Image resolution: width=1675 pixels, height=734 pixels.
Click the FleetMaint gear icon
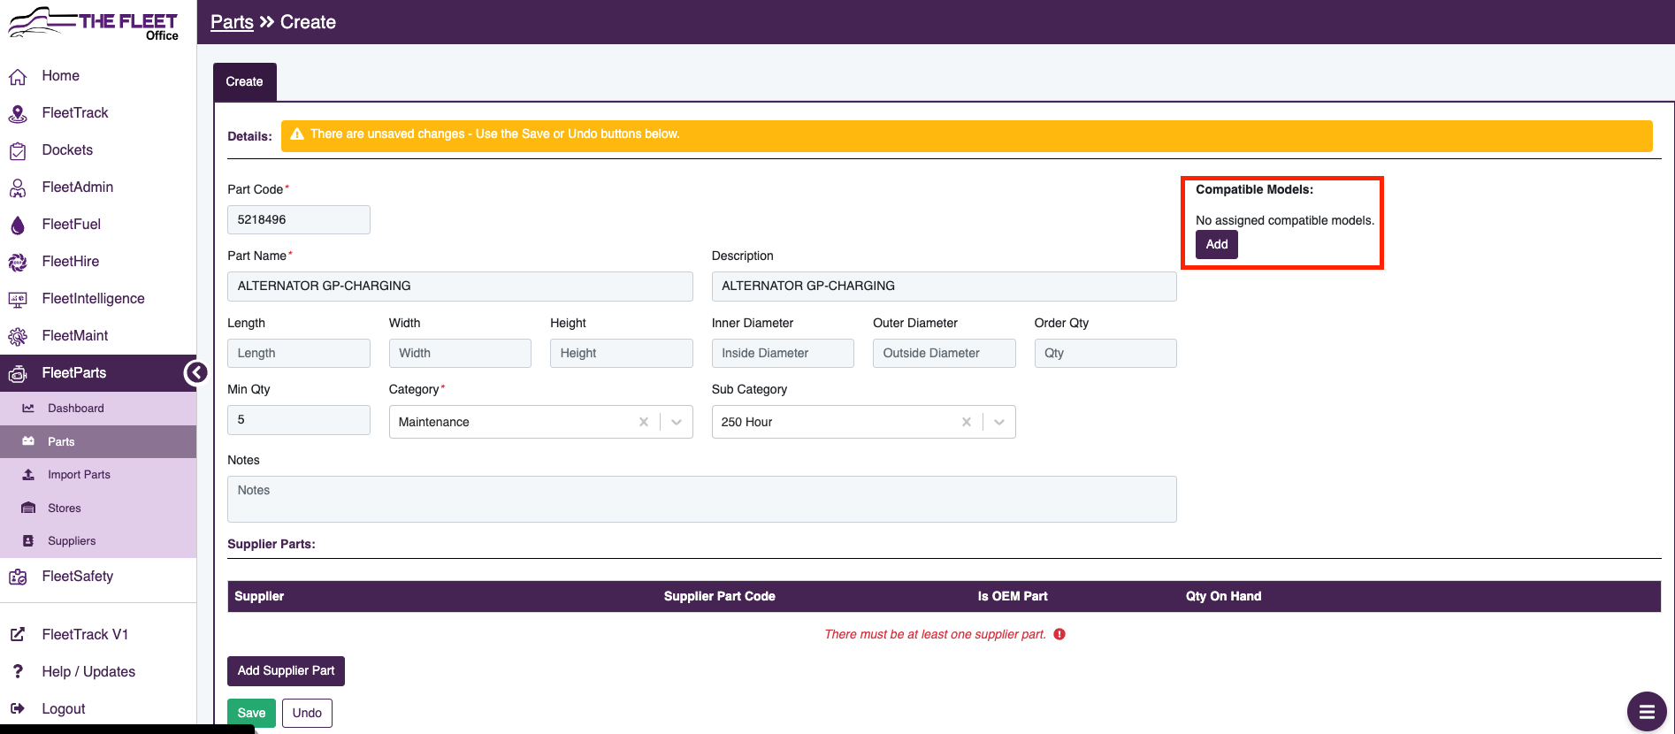point(18,336)
